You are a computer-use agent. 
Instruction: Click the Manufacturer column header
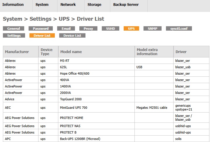[17, 52]
